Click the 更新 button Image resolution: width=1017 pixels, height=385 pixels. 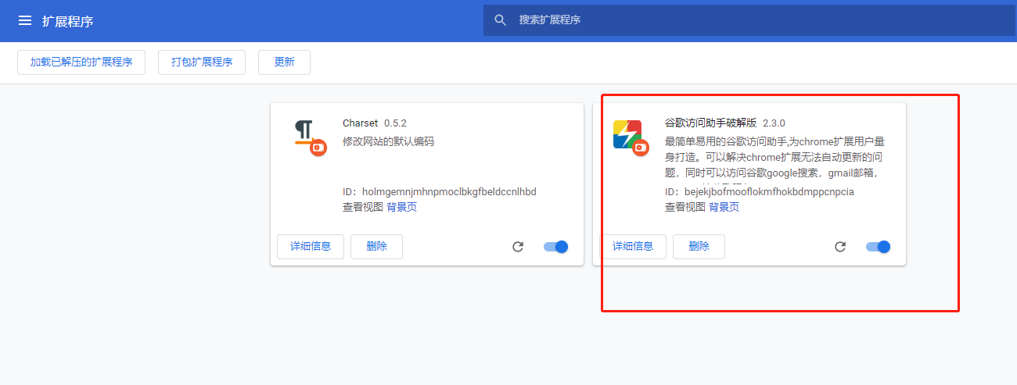click(x=284, y=62)
